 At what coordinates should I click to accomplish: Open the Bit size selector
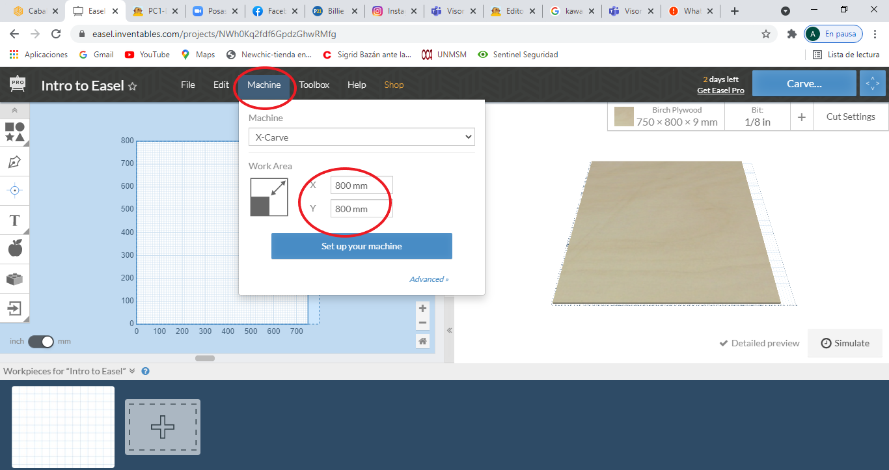758,117
